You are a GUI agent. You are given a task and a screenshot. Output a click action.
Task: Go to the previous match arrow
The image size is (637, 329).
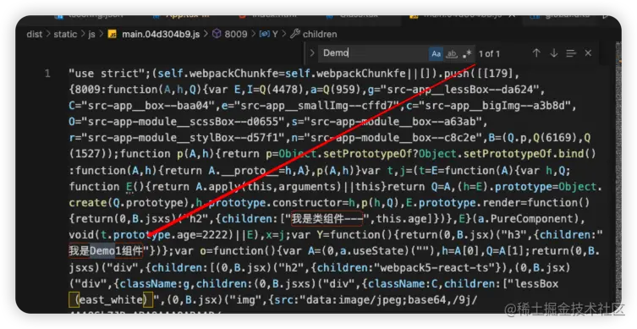[x=536, y=53]
